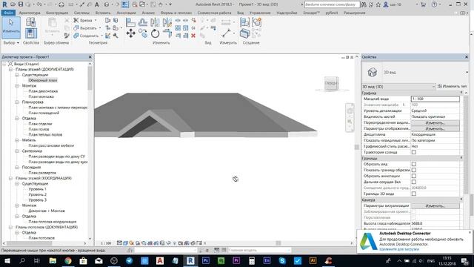Click the ViewCube front face
The height and width of the screenshot is (267, 474).
point(331,83)
